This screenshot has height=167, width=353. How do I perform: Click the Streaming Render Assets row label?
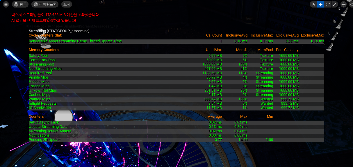(x=50, y=131)
